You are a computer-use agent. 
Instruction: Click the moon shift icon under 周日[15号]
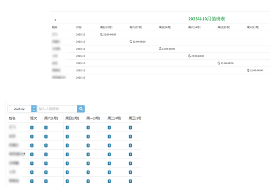219,63
